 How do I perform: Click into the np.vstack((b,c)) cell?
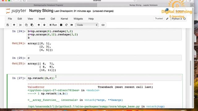click(104, 78)
